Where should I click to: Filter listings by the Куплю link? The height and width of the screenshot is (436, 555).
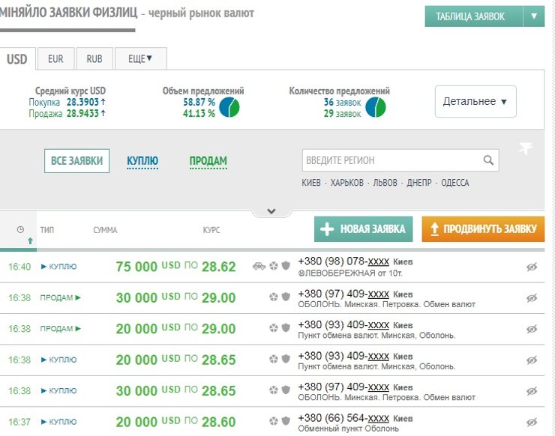(x=142, y=161)
